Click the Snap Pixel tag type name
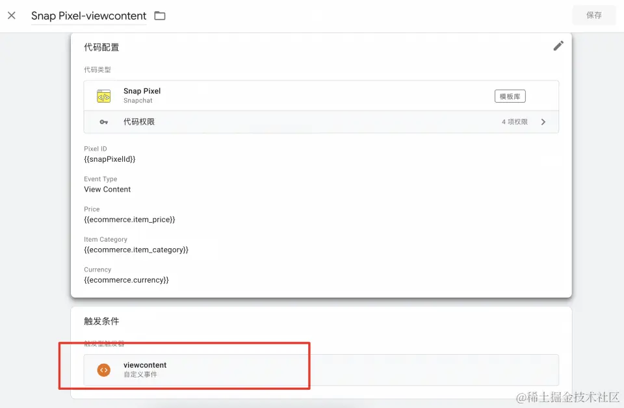 [142, 91]
